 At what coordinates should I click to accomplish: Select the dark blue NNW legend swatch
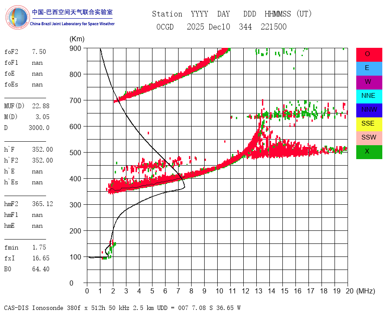[369, 110]
